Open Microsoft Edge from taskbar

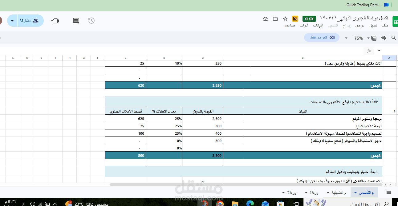(250, 204)
